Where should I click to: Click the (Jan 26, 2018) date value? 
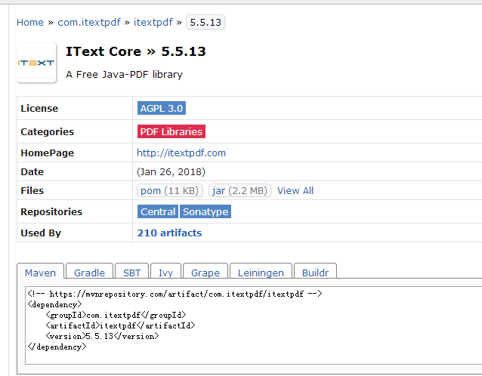click(x=171, y=171)
